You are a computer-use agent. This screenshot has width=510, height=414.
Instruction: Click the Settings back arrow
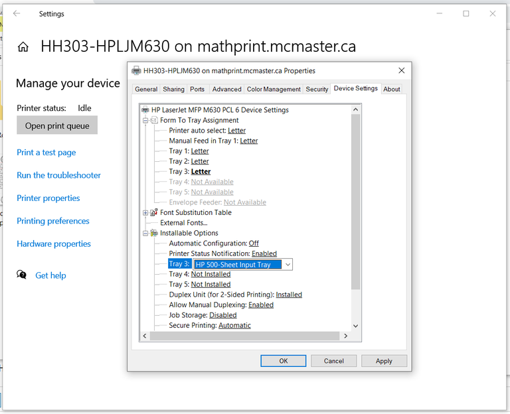click(x=17, y=13)
